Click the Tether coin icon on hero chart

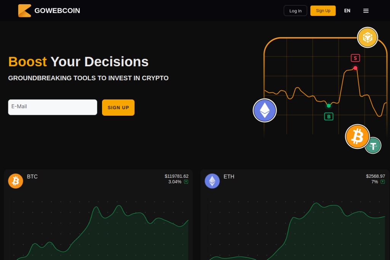pyautogui.click(x=373, y=146)
